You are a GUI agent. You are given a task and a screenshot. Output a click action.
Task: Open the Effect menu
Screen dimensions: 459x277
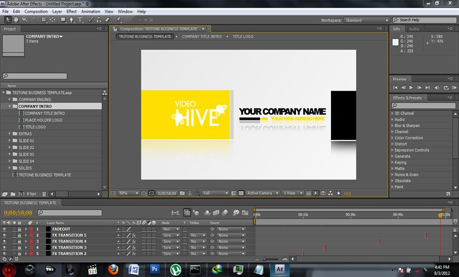tap(71, 12)
